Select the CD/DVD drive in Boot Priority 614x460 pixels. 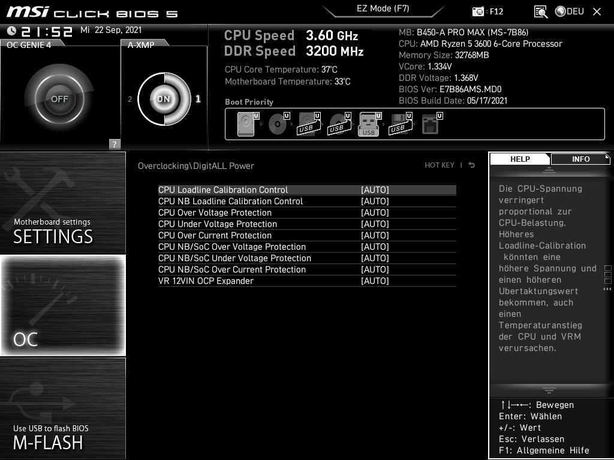coord(276,123)
